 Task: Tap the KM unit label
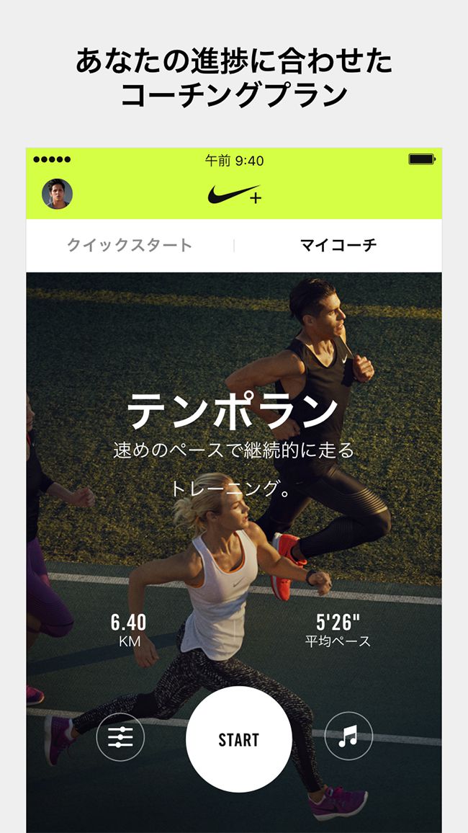coord(130,641)
